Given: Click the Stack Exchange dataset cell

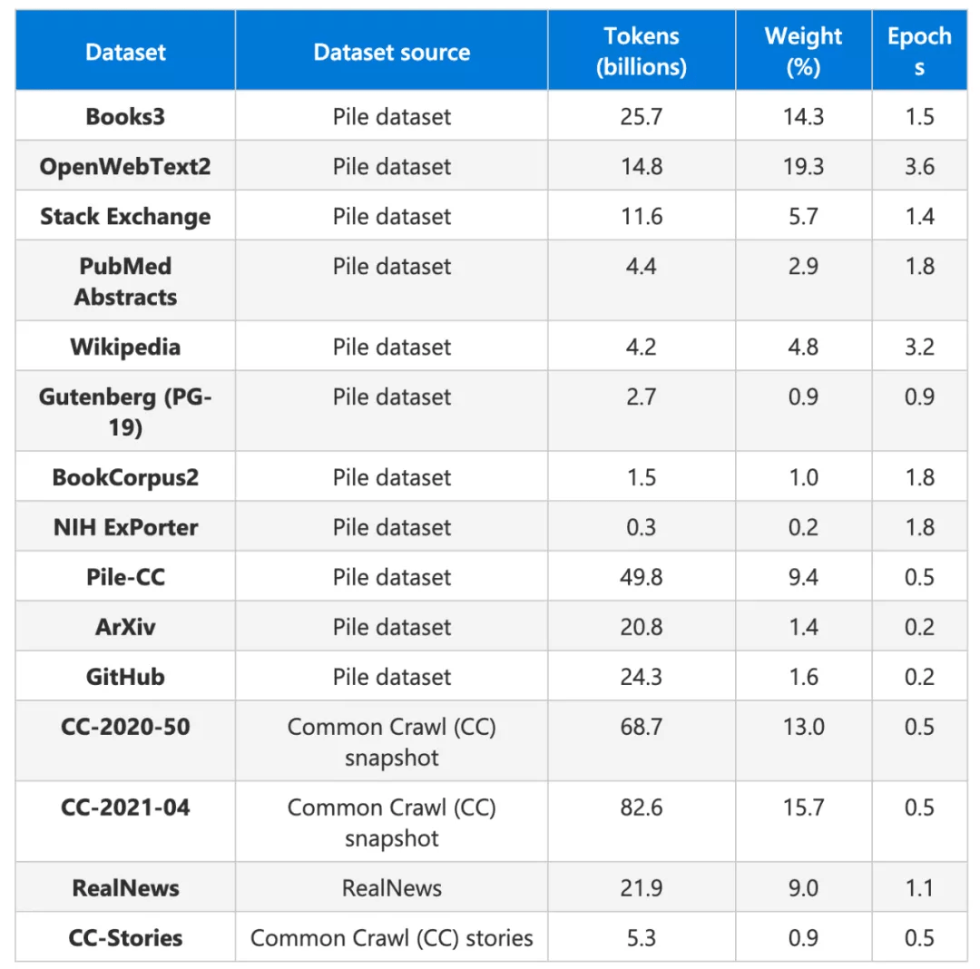Looking at the screenshot, I should 125,216.
